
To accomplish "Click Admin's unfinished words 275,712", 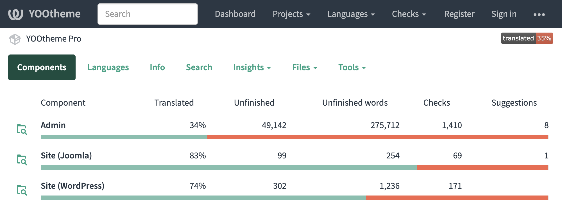I will [x=385, y=125].
